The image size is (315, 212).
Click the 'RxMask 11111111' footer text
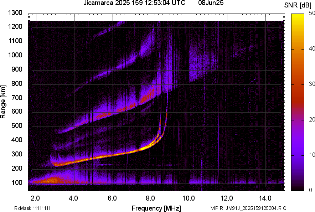click(x=32, y=208)
